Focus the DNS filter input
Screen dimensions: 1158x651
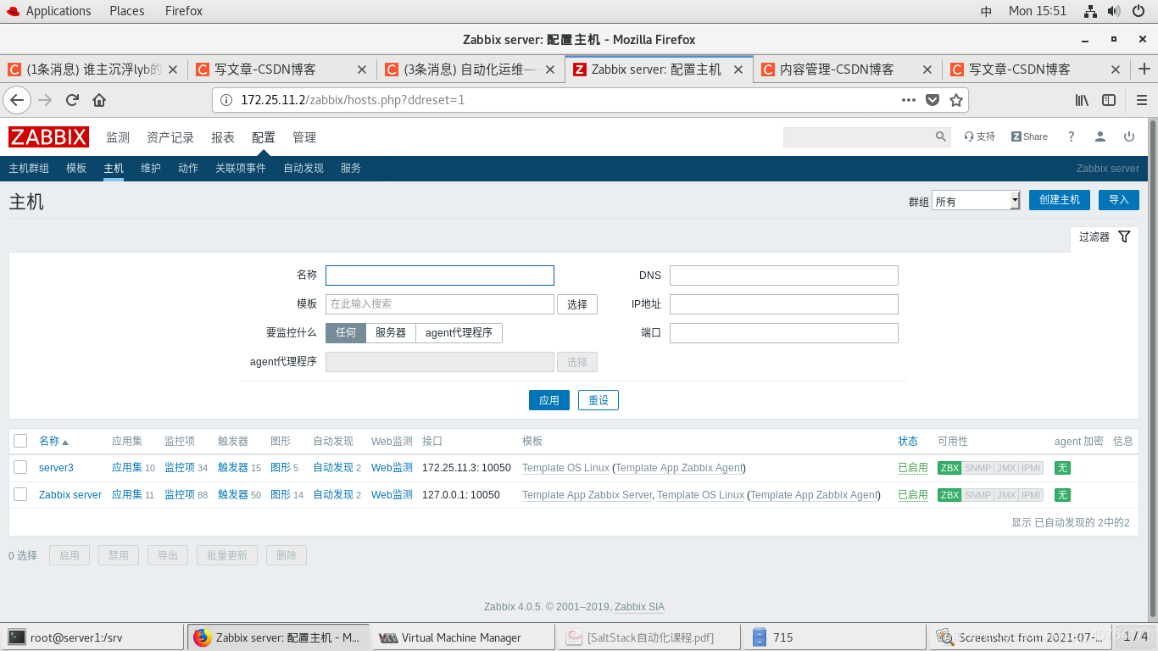(x=784, y=275)
